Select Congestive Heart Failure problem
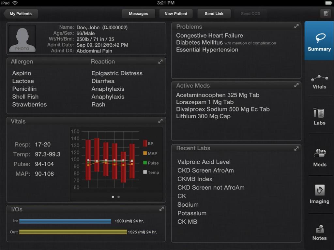 pos(209,36)
